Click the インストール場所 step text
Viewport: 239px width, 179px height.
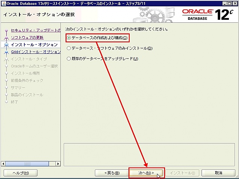pos(25,73)
